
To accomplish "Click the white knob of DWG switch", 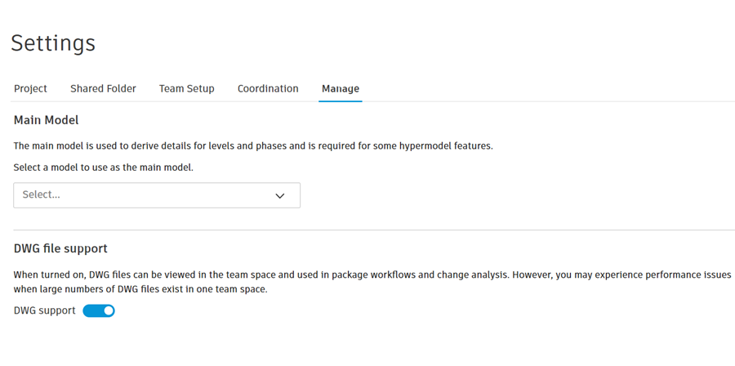I will (x=108, y=310).
